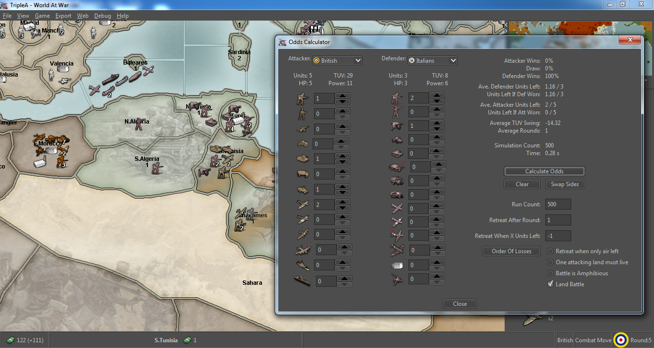Click the Italian defender large bomber icon

tap(397, 250)
